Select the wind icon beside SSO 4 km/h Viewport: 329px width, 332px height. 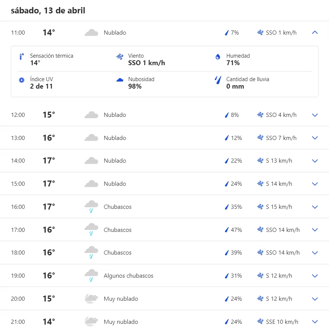pos(259,115)
